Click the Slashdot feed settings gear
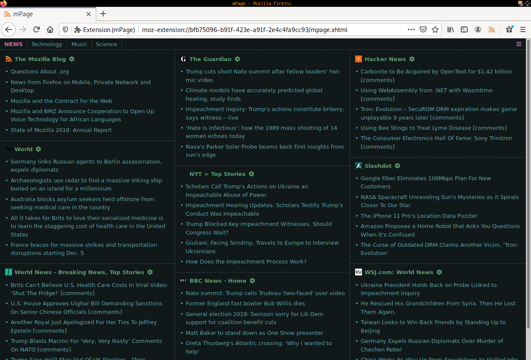531x360 pixels. tap(398, 166)
